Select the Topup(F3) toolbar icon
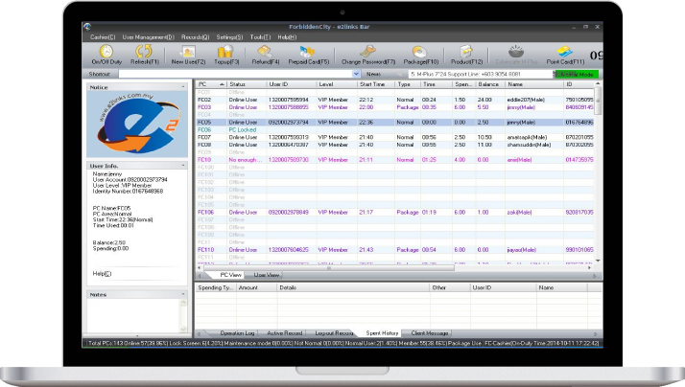685x387 pixels. click(227, 54)
